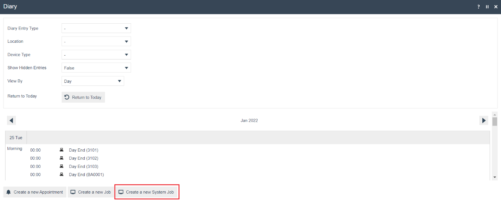Select the Morning link
Viewport: 501px width, 206px height.
click(15, 149)
